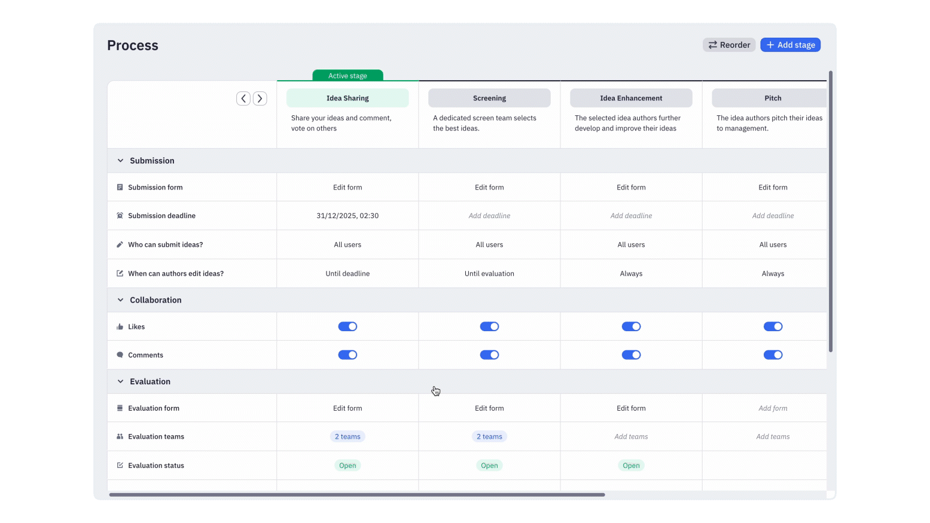Select the Screening stage header

point(489,98)
